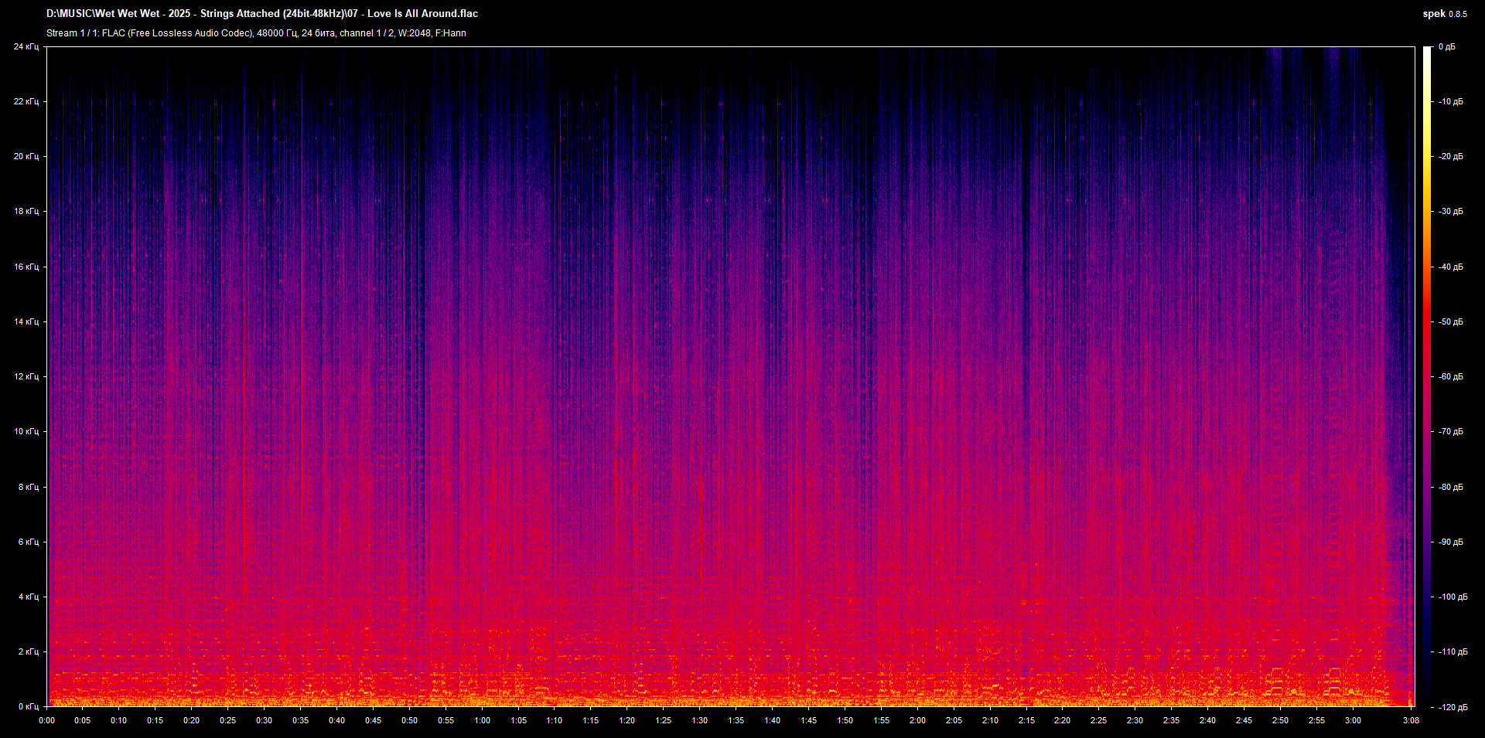Screen dimensions: 1485x738
Task: Click the 0:10 time axis label
Action: [119, 721]
